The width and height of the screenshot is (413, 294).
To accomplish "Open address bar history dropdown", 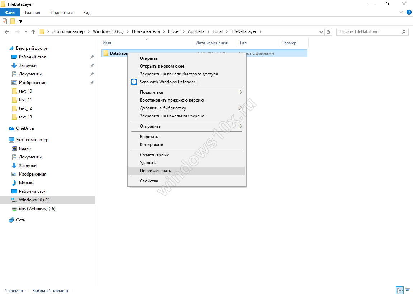I will click(321, 32).
